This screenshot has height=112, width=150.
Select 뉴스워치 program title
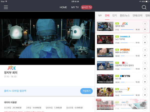coord(119,92)
